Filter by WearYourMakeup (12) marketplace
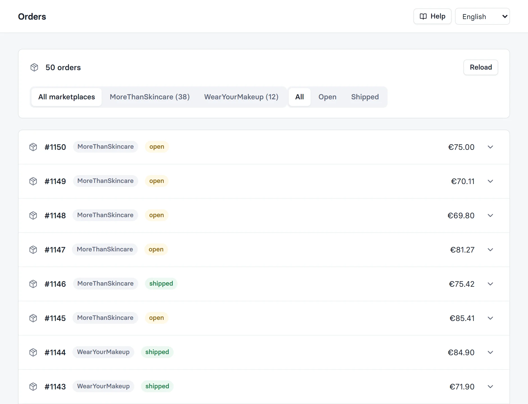This screenshot has width=528, height=404. 241,97
